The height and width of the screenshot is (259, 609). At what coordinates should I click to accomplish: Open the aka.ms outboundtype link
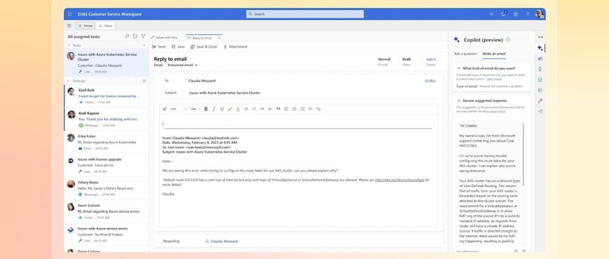pyautogui.click(x=399, y=180)
